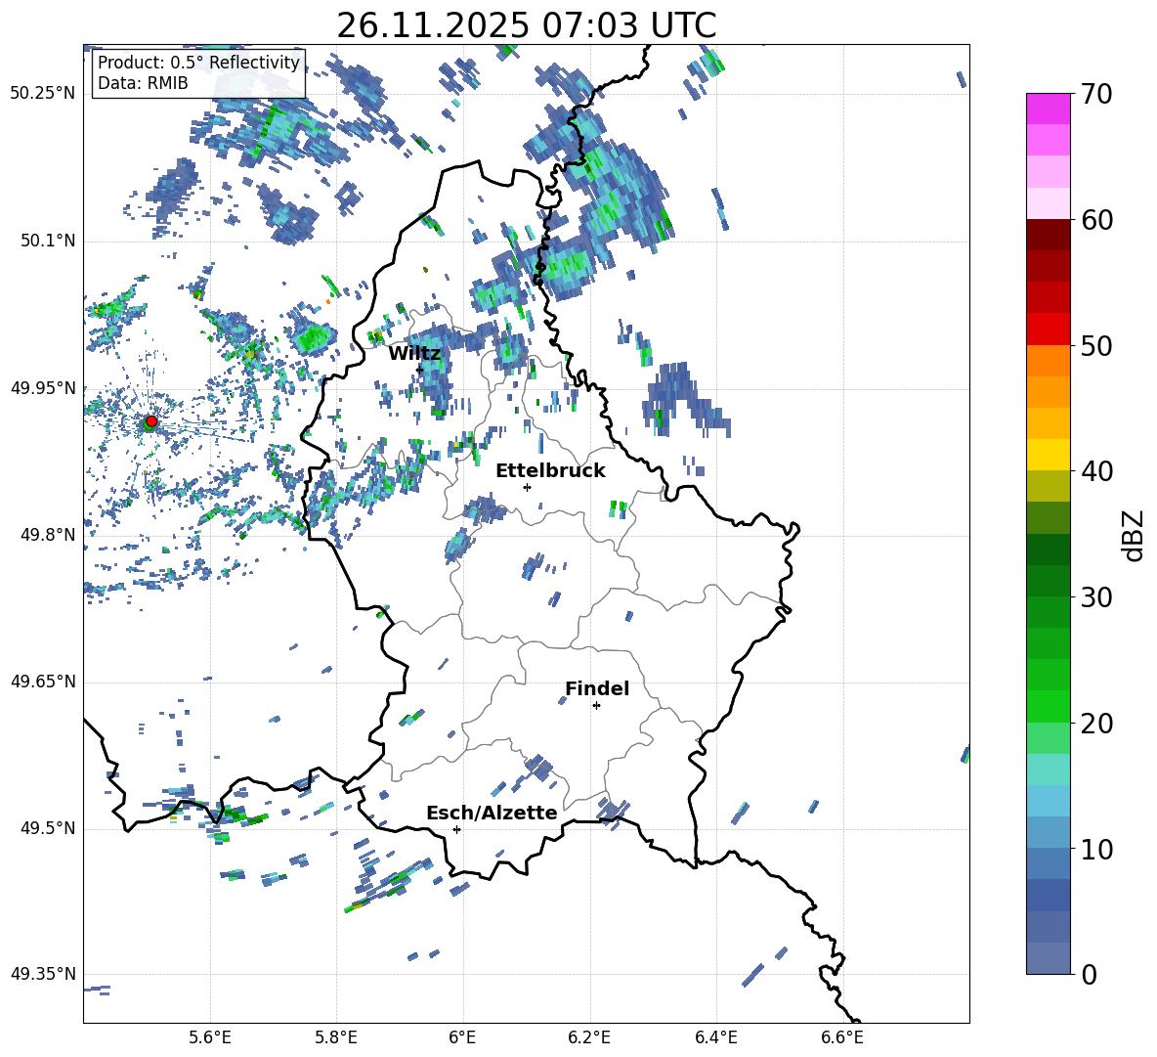
Task: Click the 50.25°N latitude label
Action: [x=43, y=94]
